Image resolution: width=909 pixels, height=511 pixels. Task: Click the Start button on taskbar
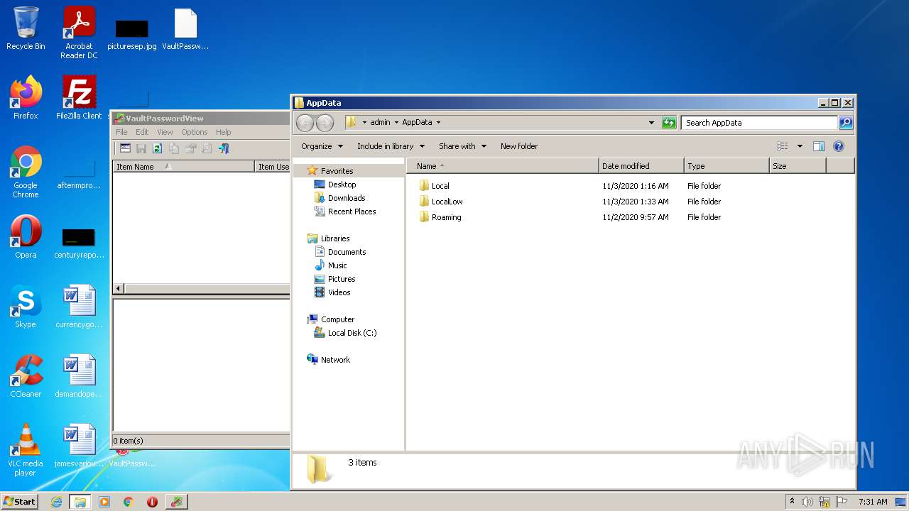point(19,502)
